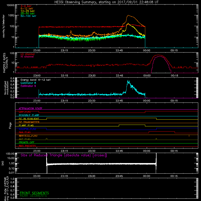Click the vertical Flags axis label
The image size is (201, 201).
(x=10, y=125)
